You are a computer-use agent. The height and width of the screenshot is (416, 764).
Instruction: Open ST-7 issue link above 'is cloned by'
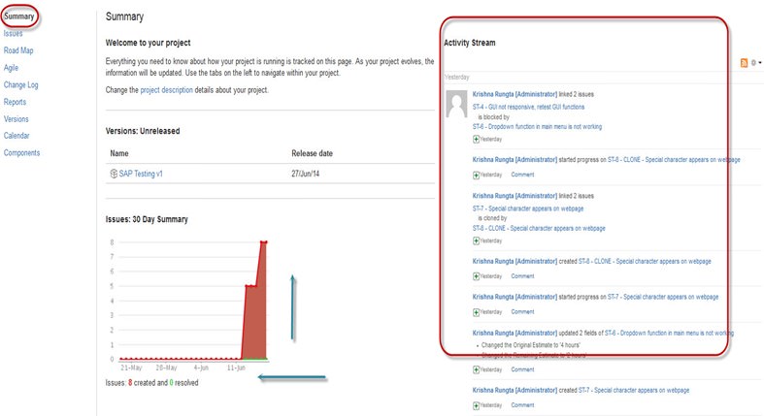[531, 208]
